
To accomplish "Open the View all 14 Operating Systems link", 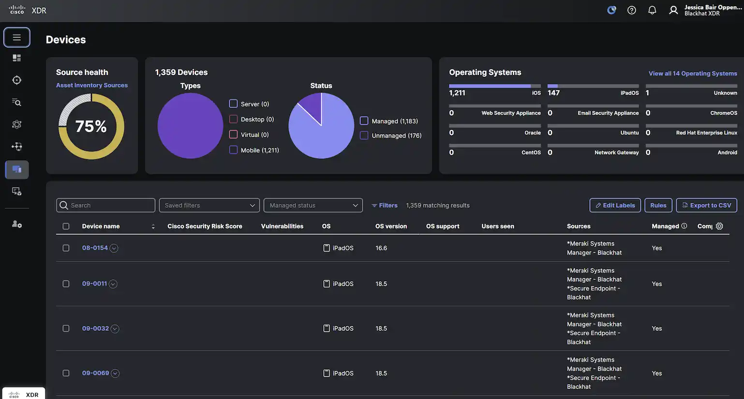I will pyautogui.click(x=692, y=73).
